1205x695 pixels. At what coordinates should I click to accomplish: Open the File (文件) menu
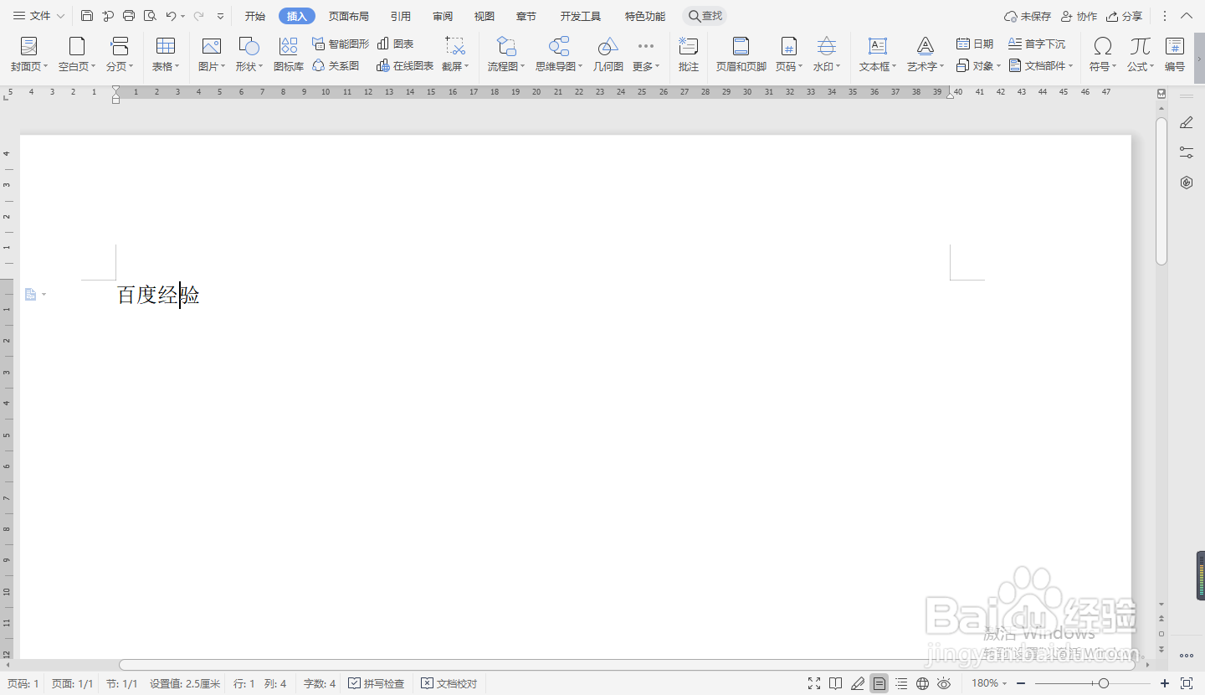[x=38, y=16]
